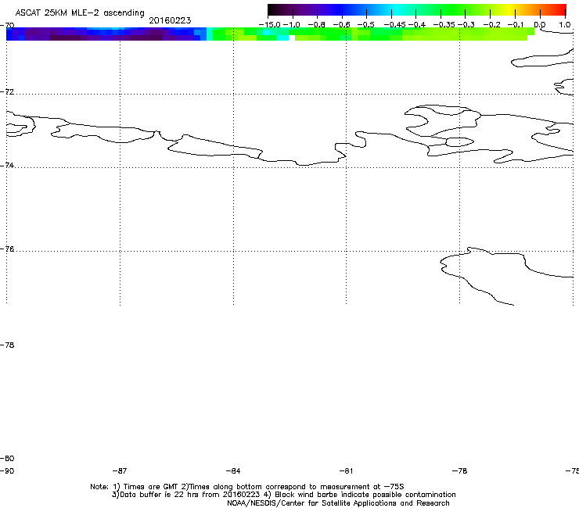
Task: Click the purple data swath along the top edge of the map
Action: 106,34
